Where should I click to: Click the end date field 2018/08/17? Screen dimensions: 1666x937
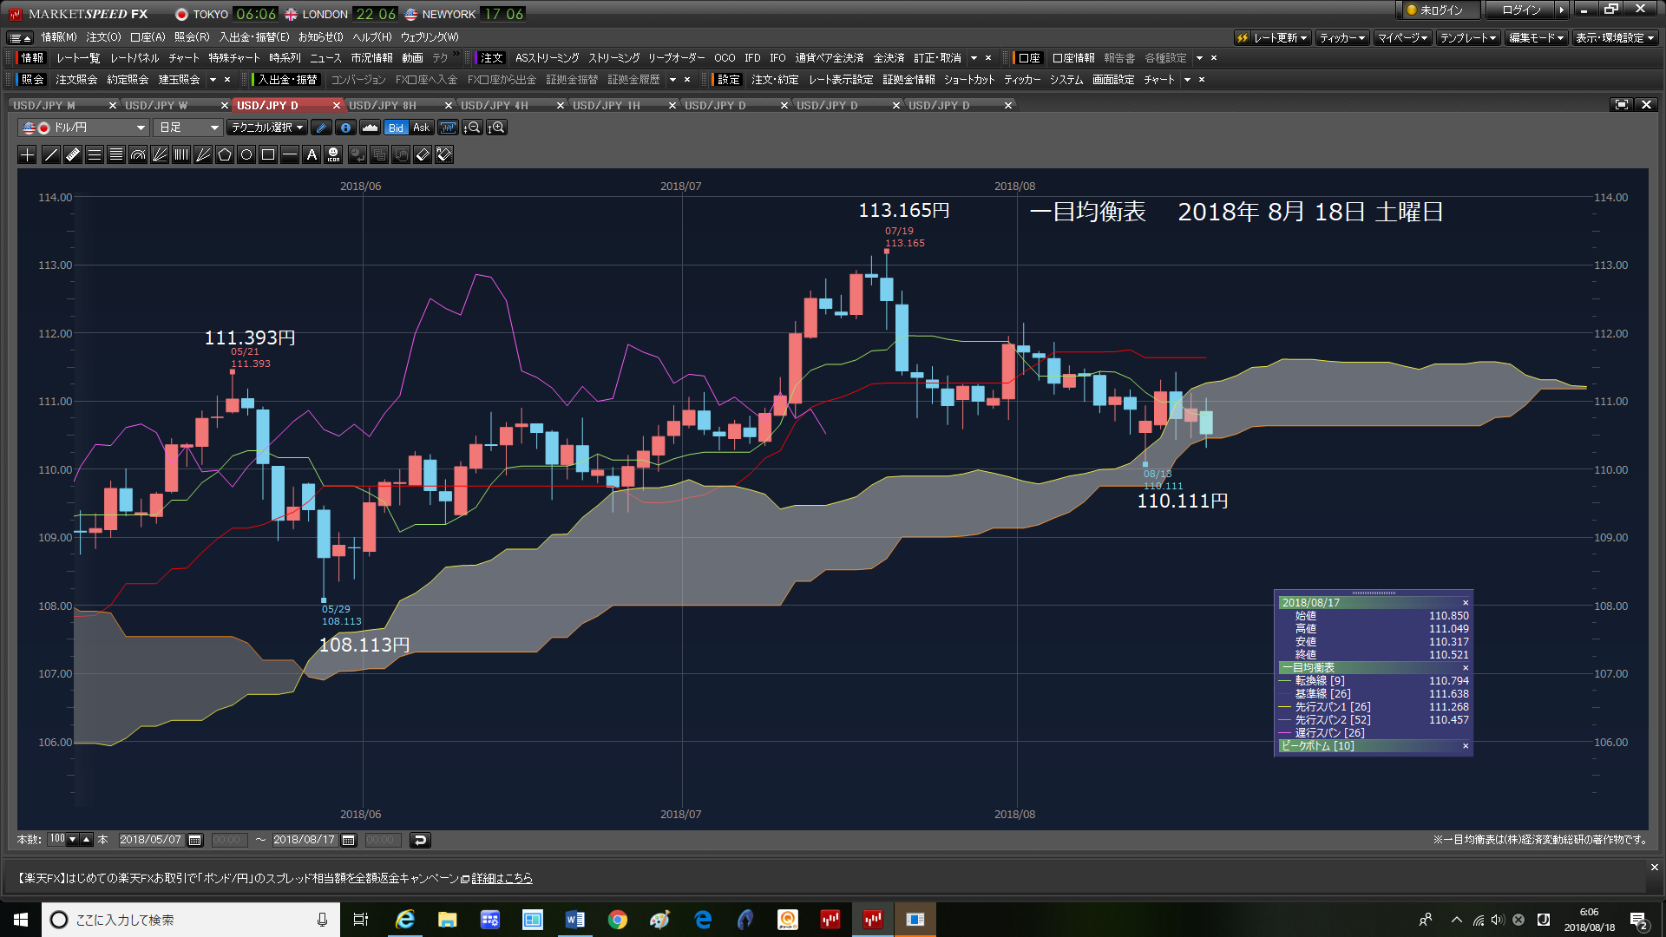pos(304,840)
